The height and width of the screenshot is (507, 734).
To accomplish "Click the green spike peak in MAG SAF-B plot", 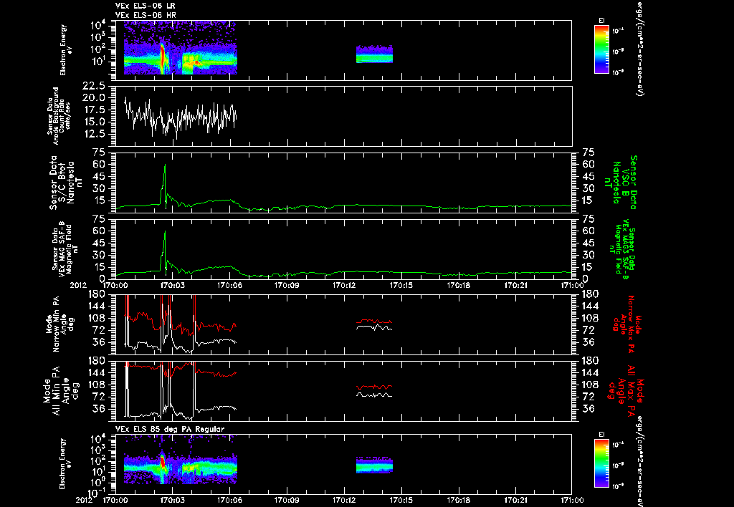I will click(x=165, y=232).
